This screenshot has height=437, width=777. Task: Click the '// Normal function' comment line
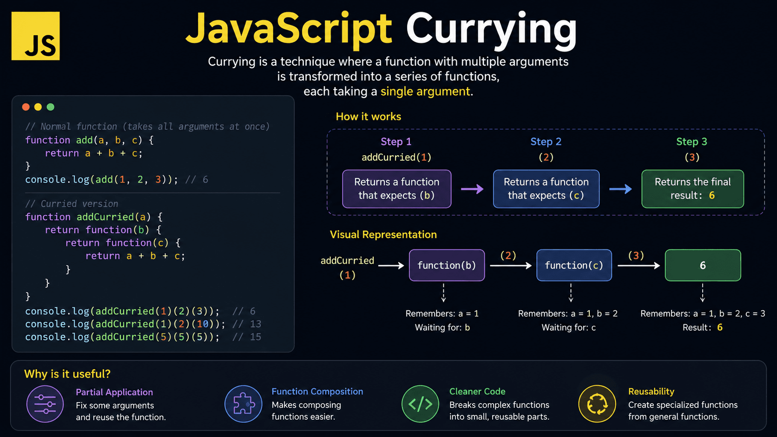point(147,126)
